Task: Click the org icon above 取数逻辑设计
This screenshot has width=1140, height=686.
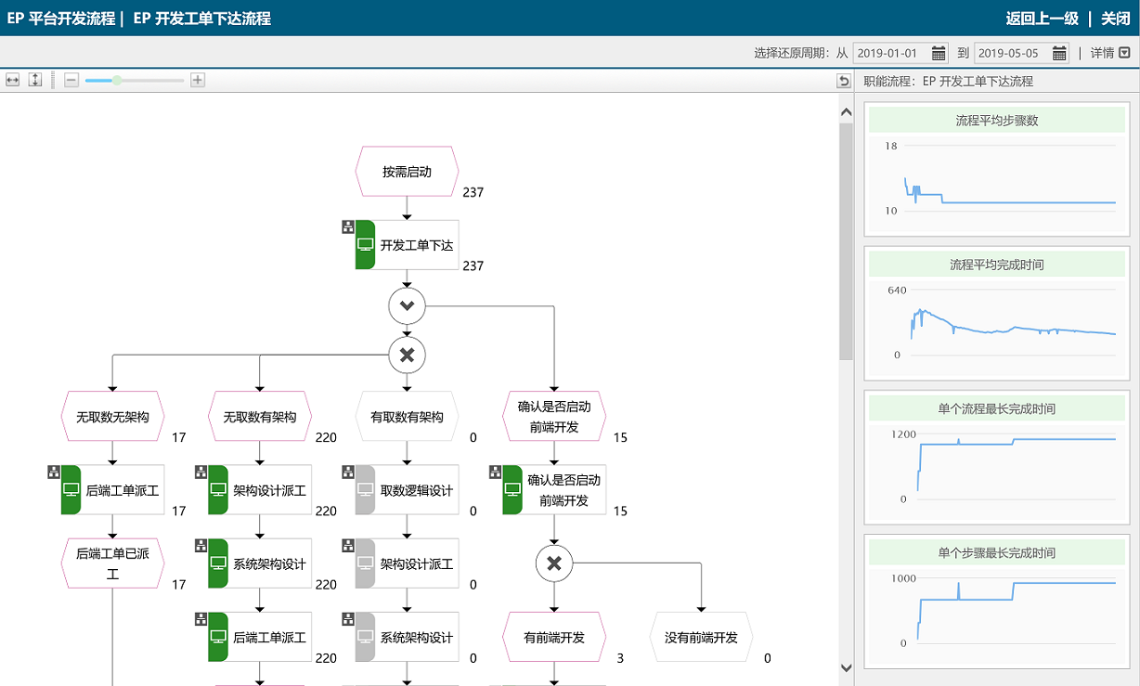Action: [x=347, y=472]
